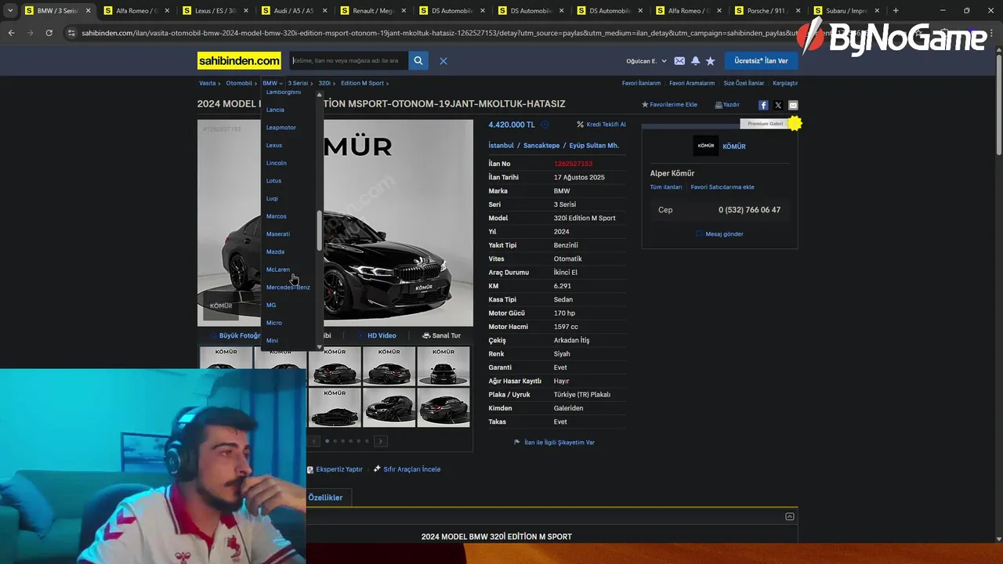
Task: Share listing via email icon
Action: 793,105
